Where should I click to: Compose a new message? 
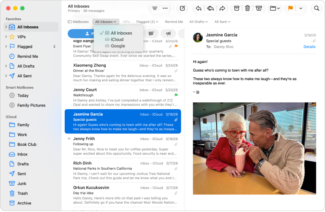(182, 8)
